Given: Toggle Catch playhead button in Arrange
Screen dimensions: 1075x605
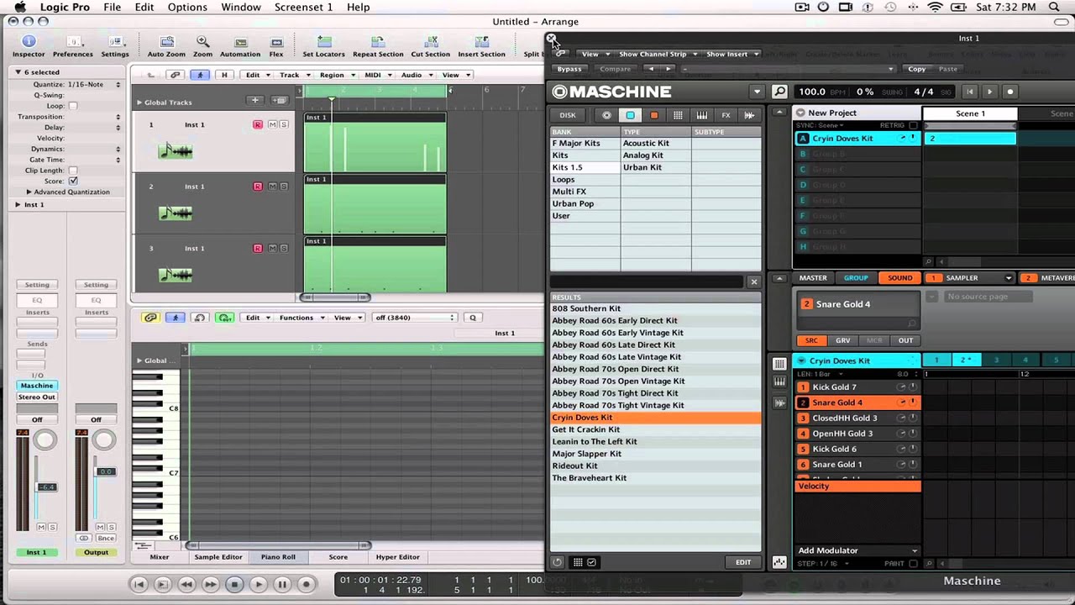Looking at the screenshot, I should pyautogui.click(x=200, y=75).
